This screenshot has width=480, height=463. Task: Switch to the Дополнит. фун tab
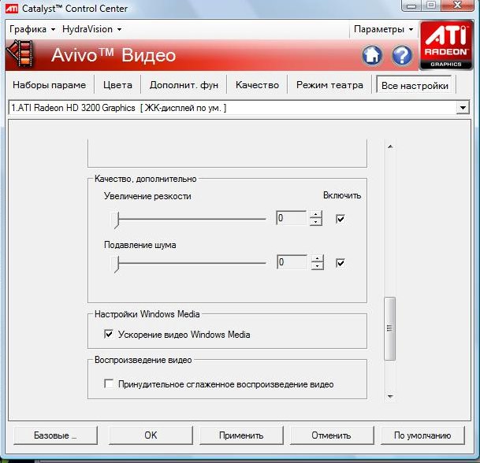pyautogui.click(x=184, y=85)
